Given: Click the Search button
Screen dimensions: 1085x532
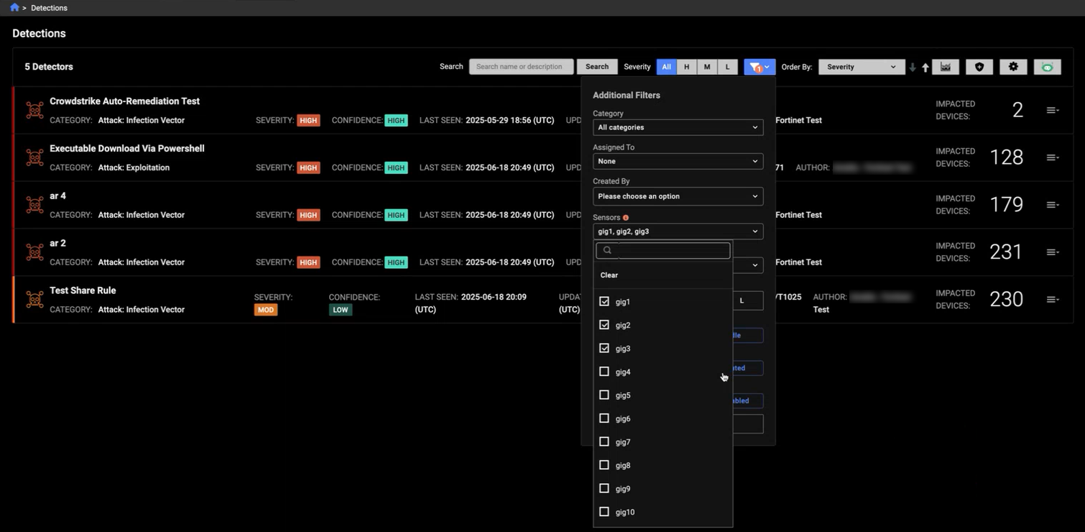Looking at the screenshot, I should pos(596,67).
